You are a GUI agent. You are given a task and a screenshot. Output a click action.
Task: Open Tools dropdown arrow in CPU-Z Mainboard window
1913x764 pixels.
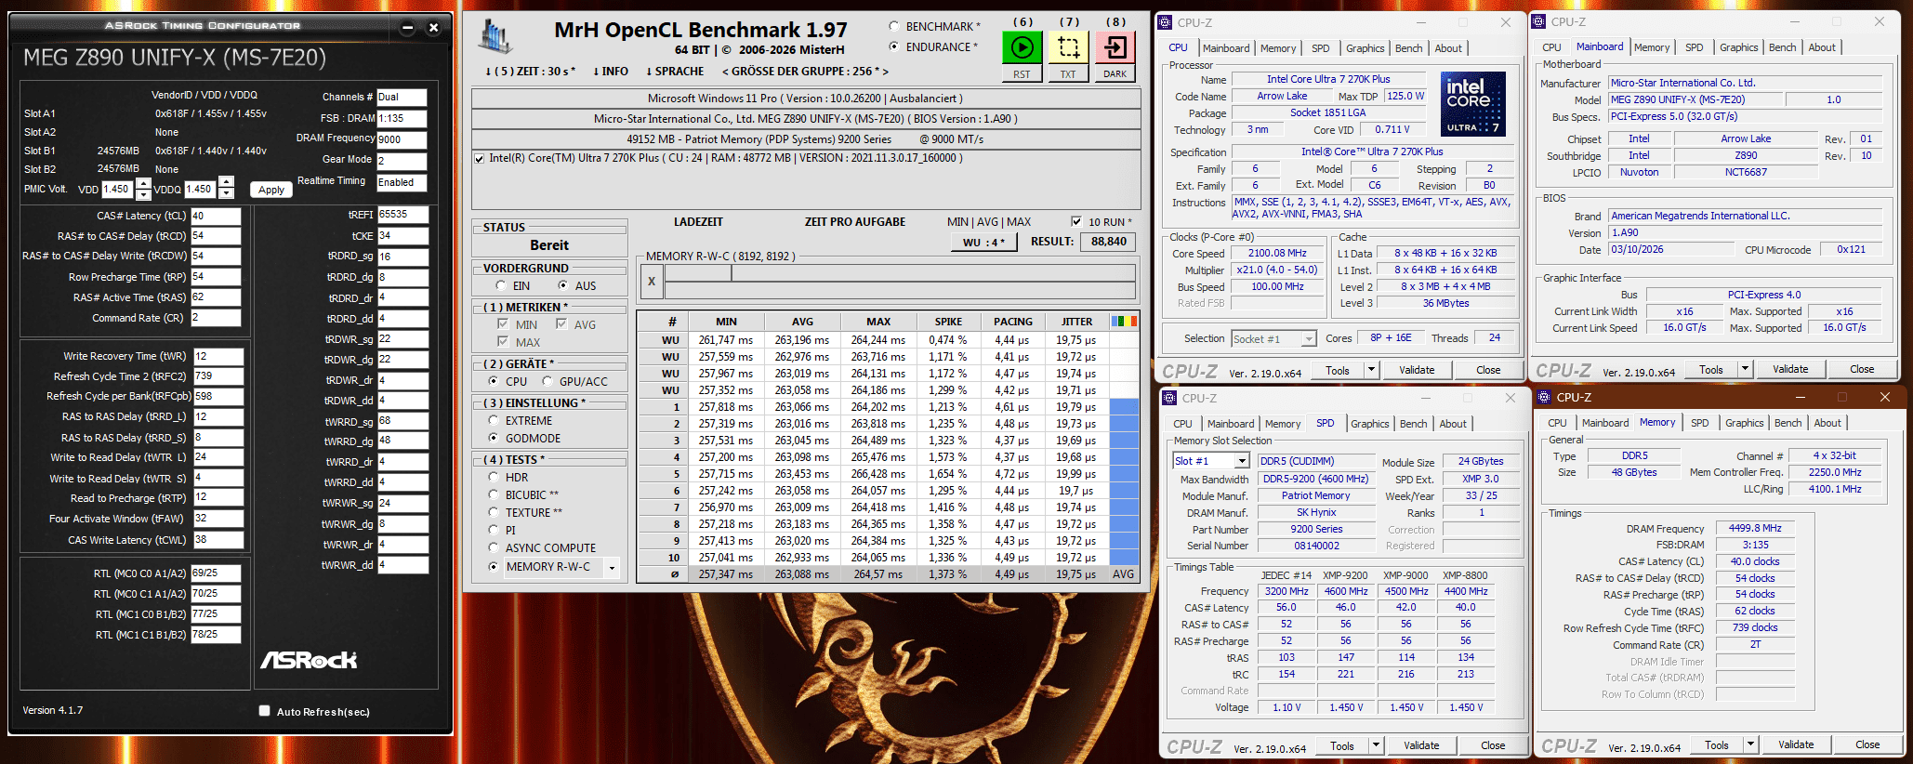click(1745, 369)
